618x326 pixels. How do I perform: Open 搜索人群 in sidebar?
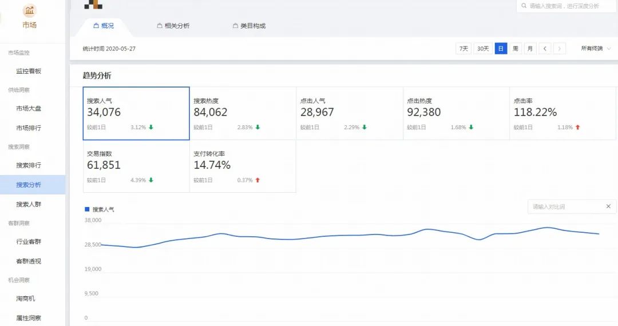click(x=29, y=204)
